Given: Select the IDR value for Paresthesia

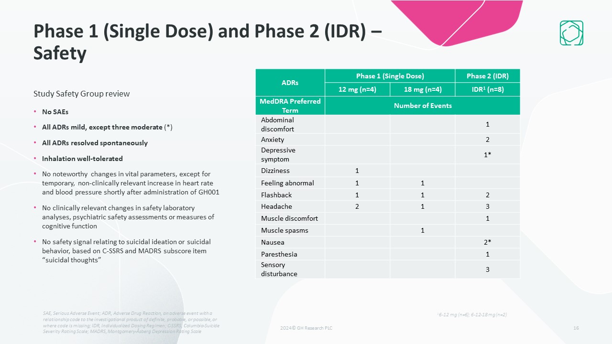Looking at the screenshot, I should pos(487,254).
